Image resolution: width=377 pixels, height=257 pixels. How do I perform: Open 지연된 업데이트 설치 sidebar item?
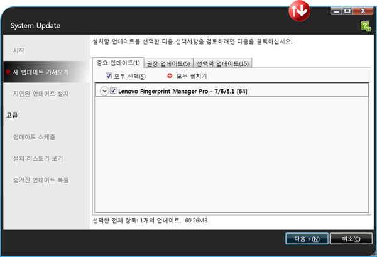point(41,94)
